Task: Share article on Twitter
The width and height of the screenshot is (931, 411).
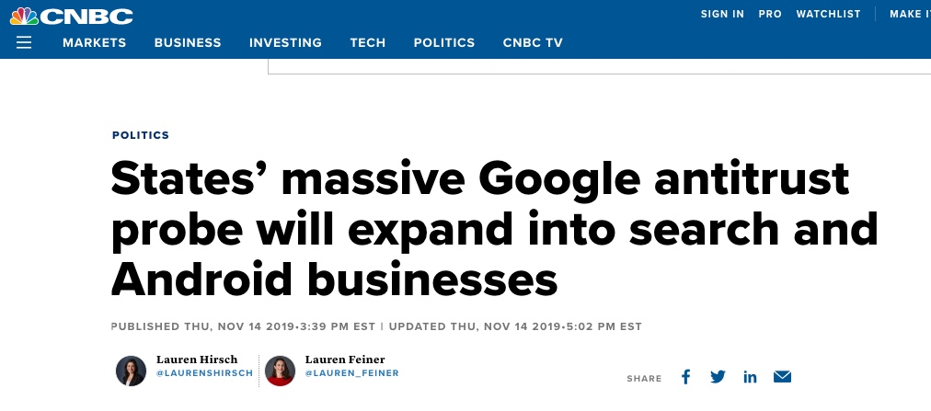Action: point(718,377)
